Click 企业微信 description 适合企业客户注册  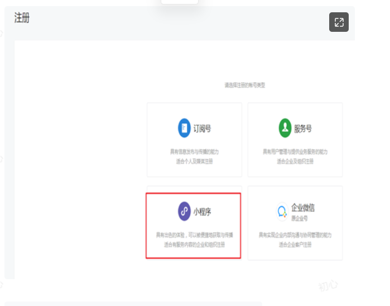point(295,245)
